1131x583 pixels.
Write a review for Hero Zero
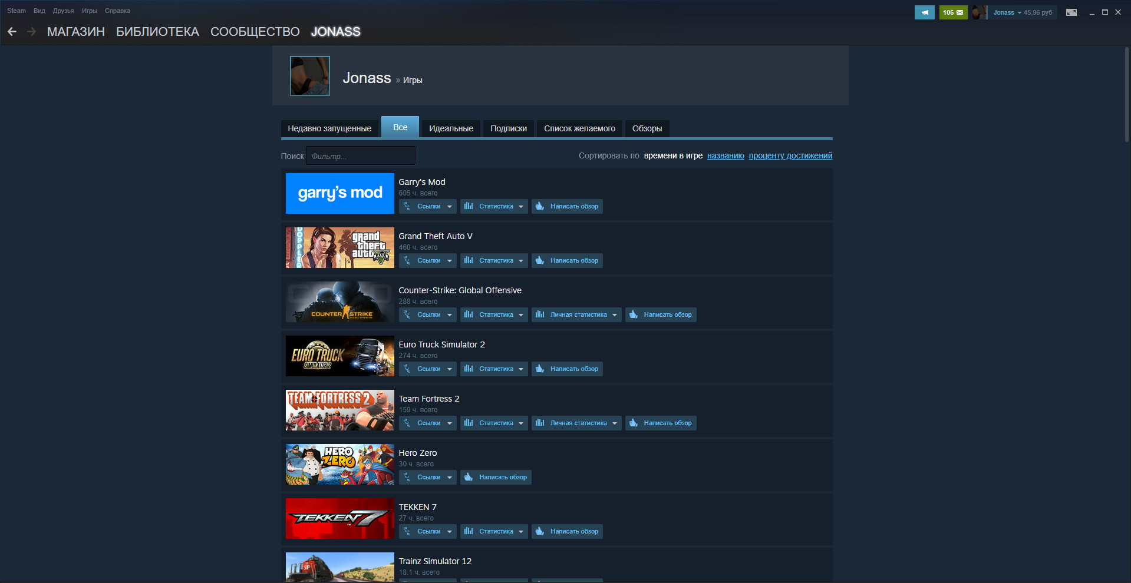point(496,477)
